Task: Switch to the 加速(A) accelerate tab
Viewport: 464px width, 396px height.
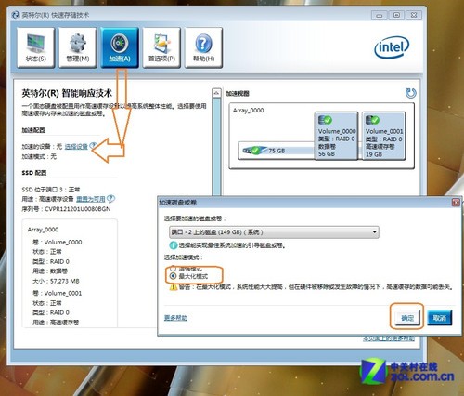Action: tap(120, 47)
